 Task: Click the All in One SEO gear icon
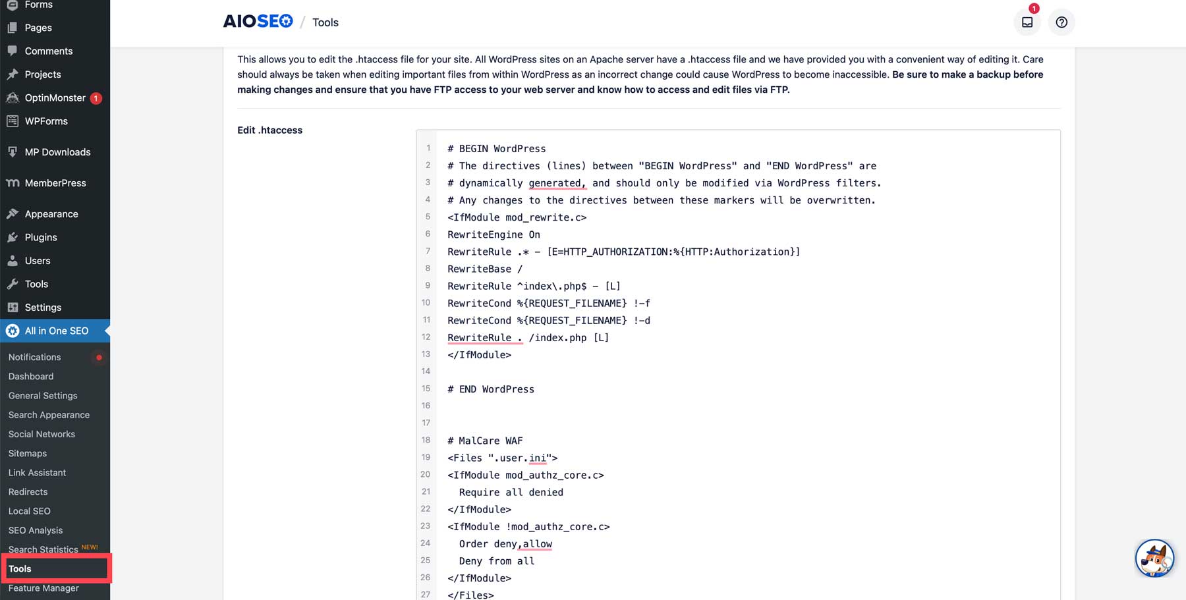pyautogui.click(x=13, y=331)
